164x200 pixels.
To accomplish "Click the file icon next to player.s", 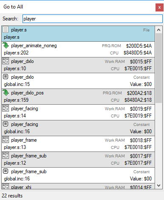I will 6,30.
